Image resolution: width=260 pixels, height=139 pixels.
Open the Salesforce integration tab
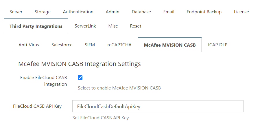point(62,45)
